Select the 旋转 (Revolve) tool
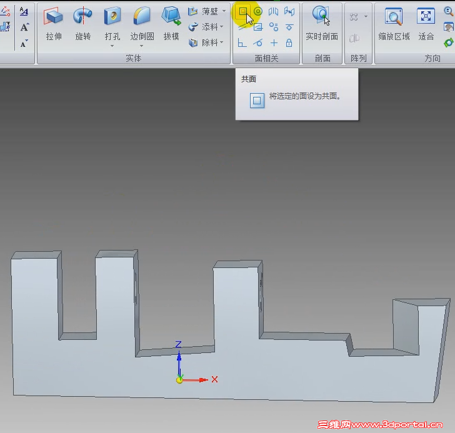Image resolution: width=455 pixels, height=433 pixels. pyautogui.click(x=83, y=24)
